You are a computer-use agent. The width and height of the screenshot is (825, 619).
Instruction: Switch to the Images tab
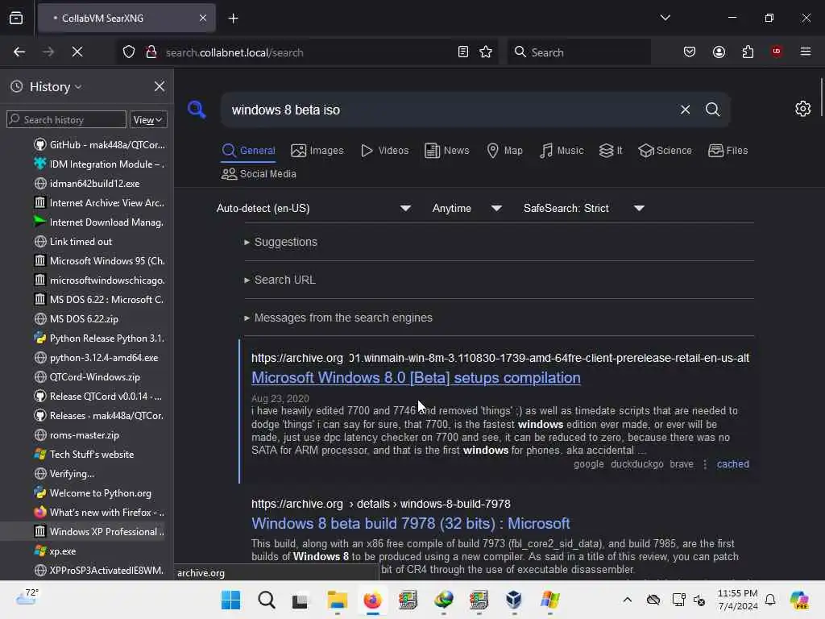point(317,151)
